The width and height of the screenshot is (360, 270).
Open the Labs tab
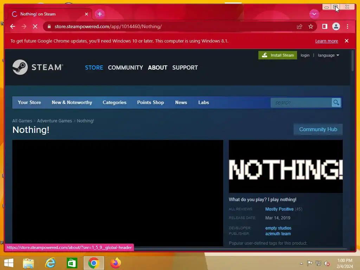[x=204, y=102]
